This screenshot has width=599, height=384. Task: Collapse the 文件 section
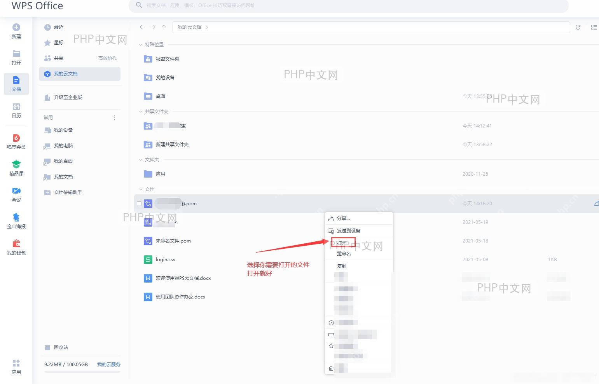(x=141, y=189)
